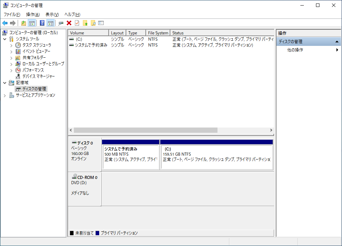Select the (C:) 159.51 GB partition block

[x=216, y=155]
